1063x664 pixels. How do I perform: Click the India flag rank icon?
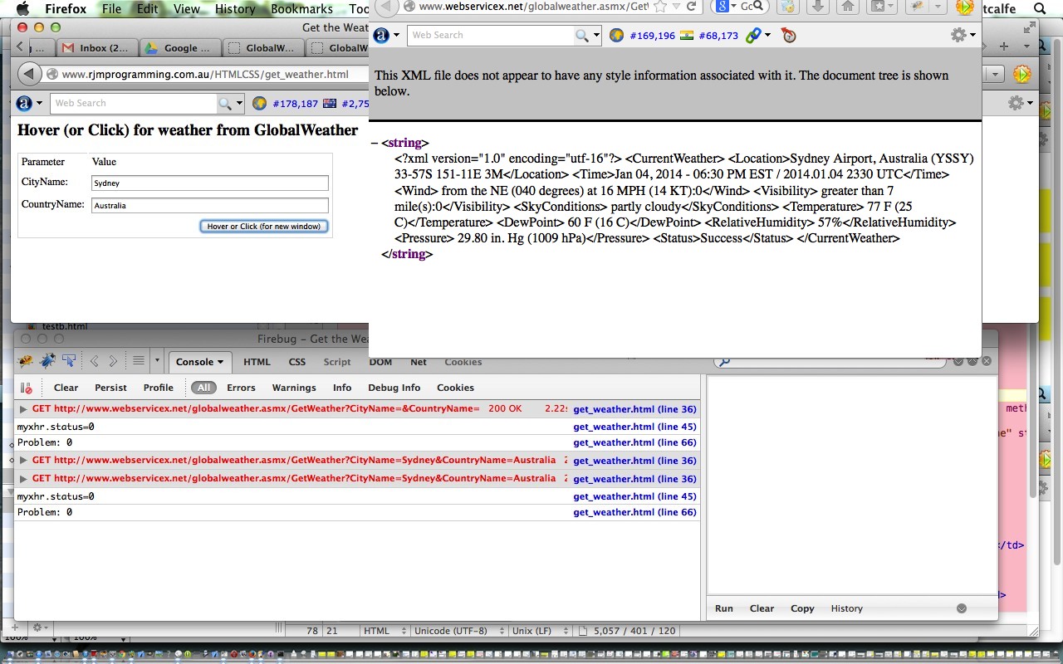tap(686, 35)
